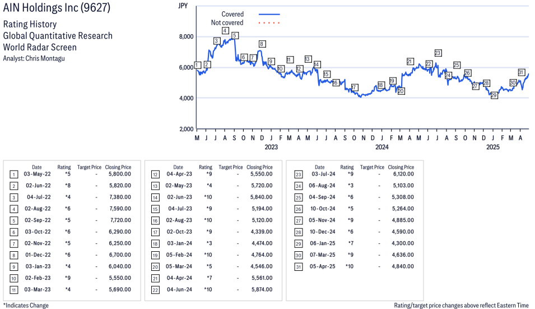Click the 8,000 y-axis label
Image resolution: width=535 pixels, height=309 pixels.
186,36
